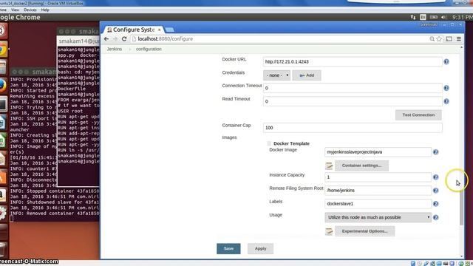Click the Container Cap input field
473x266 pixels.
pyautogui.click(x=353, y=128)
